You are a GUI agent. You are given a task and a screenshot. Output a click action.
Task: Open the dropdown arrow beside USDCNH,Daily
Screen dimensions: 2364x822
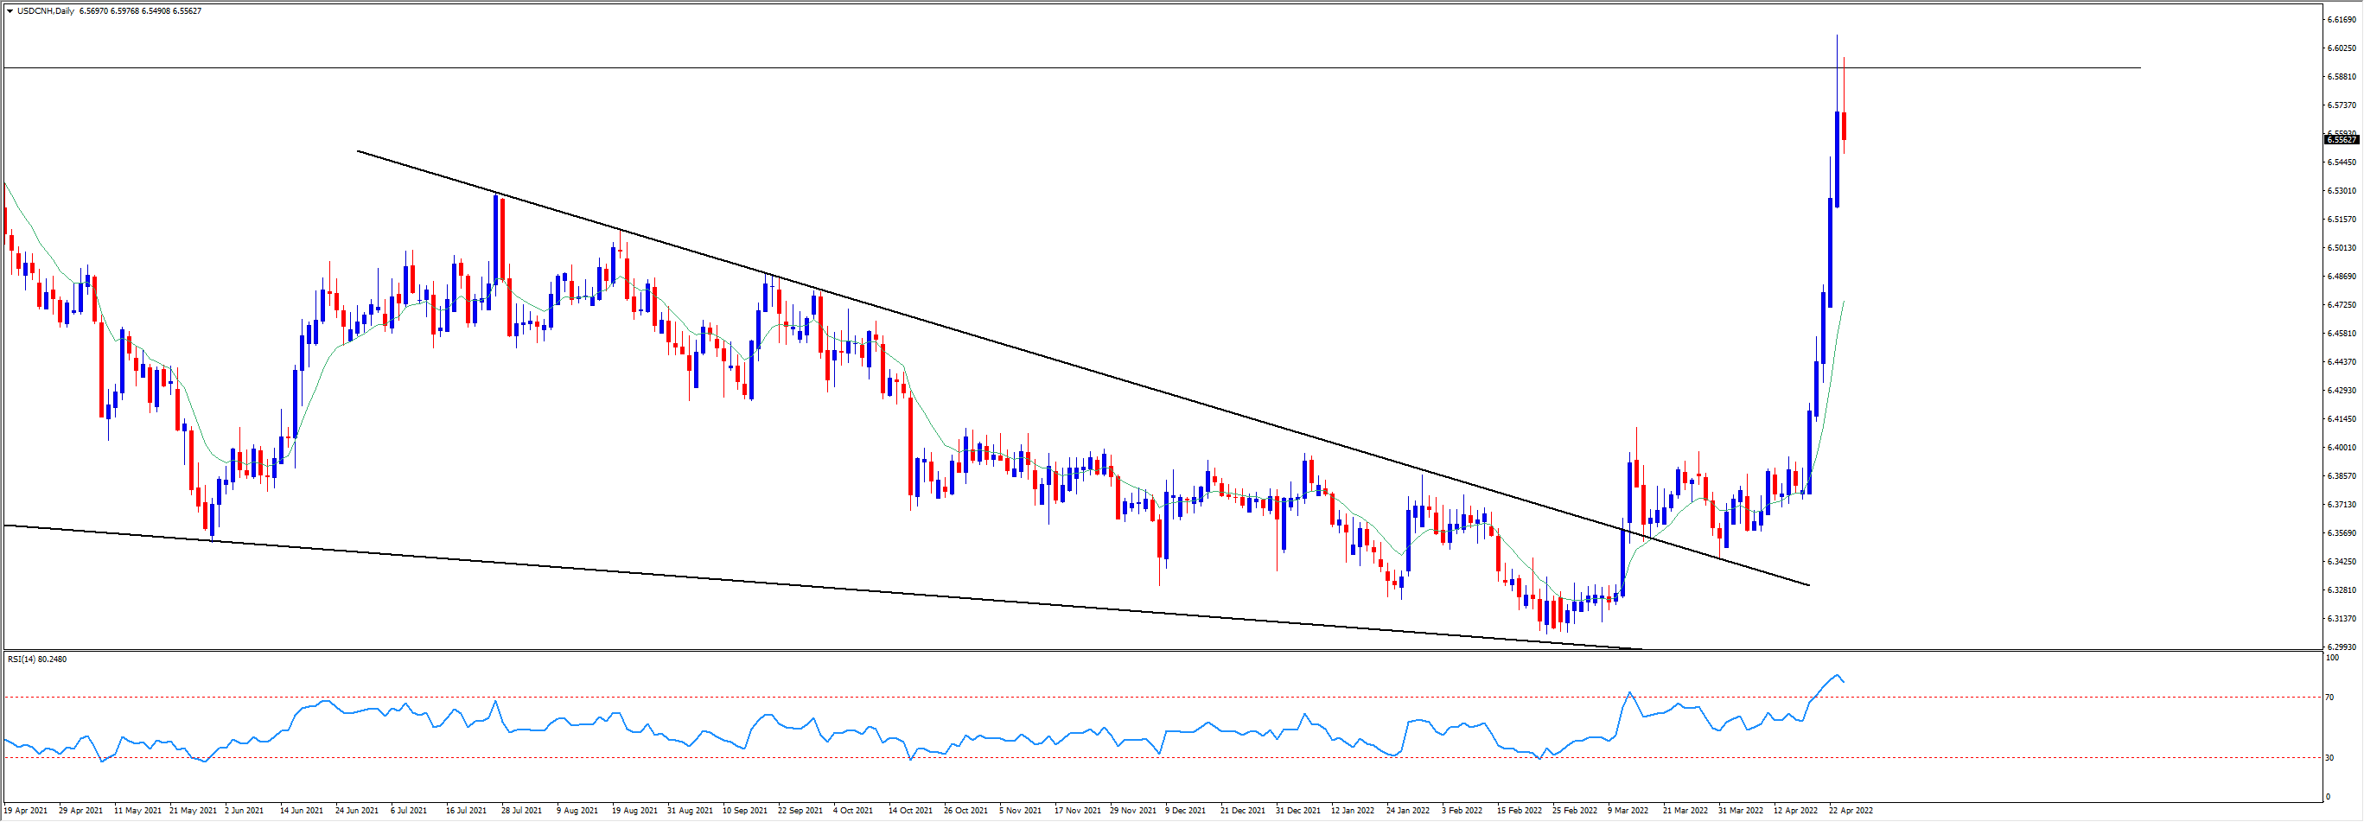pyautogui.click(x=10, y=11)
